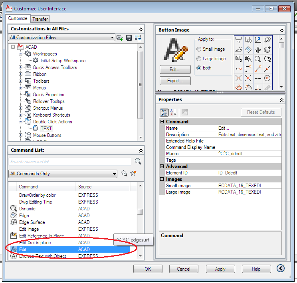Screen dimensions: 297x283
Task: Select the Large image radio button
Action: (x=199, y=59)
